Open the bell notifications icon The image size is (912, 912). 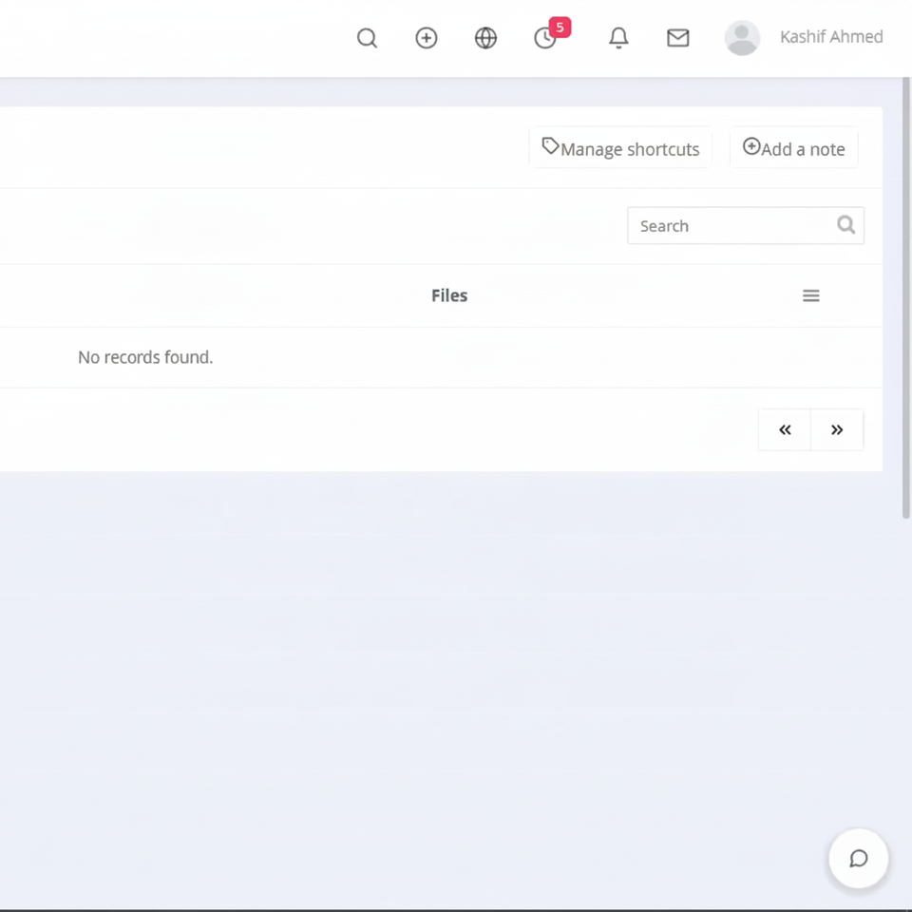pos(618,38)
